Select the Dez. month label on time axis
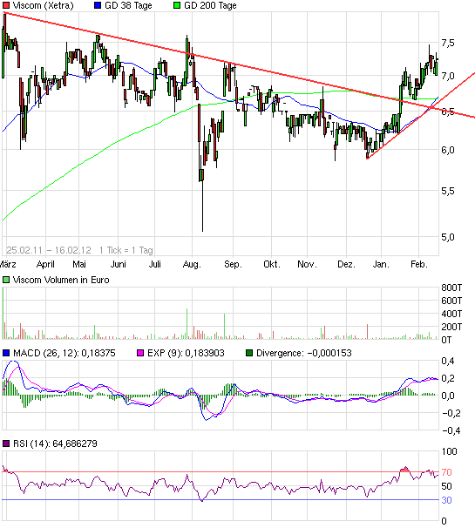 (x=346, y=264)
